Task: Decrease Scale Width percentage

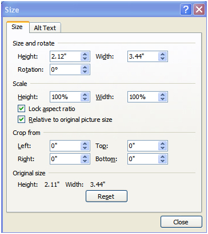Action: click(162, 99)
